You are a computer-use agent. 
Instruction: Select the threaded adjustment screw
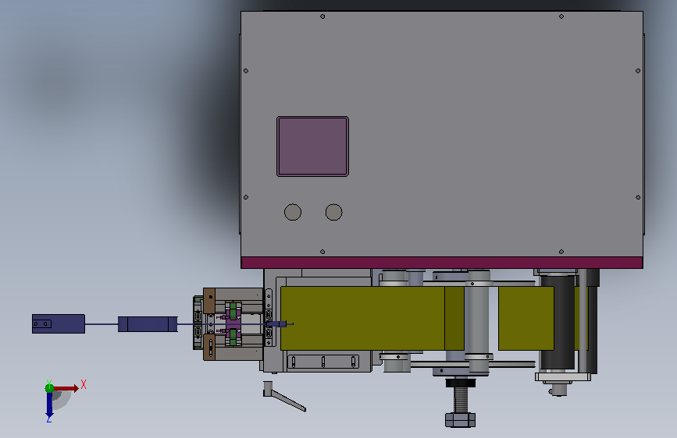point(460,399)
